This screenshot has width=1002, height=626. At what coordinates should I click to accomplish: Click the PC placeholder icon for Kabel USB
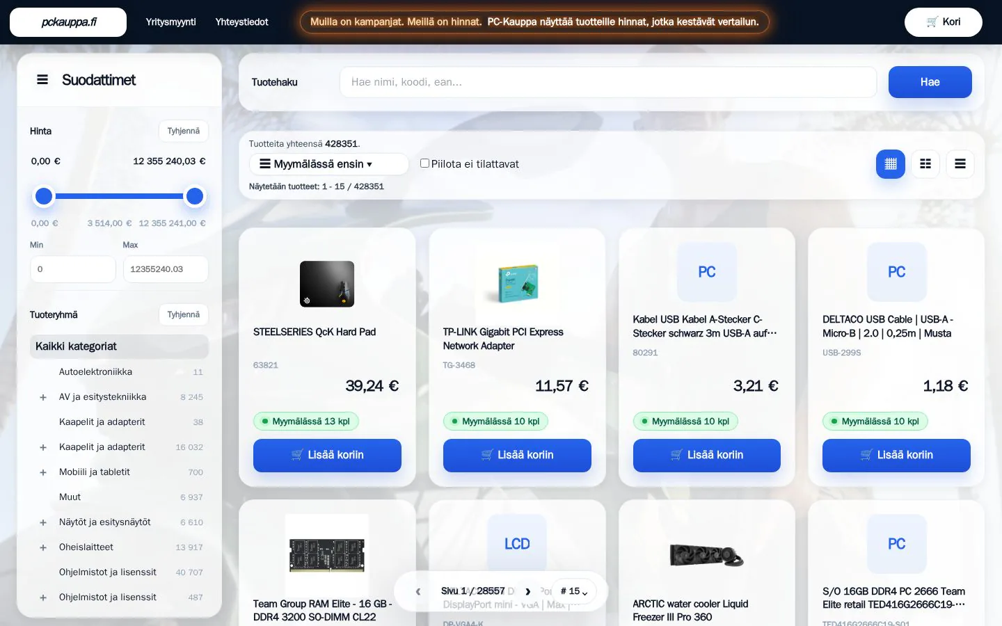(707, 272)
